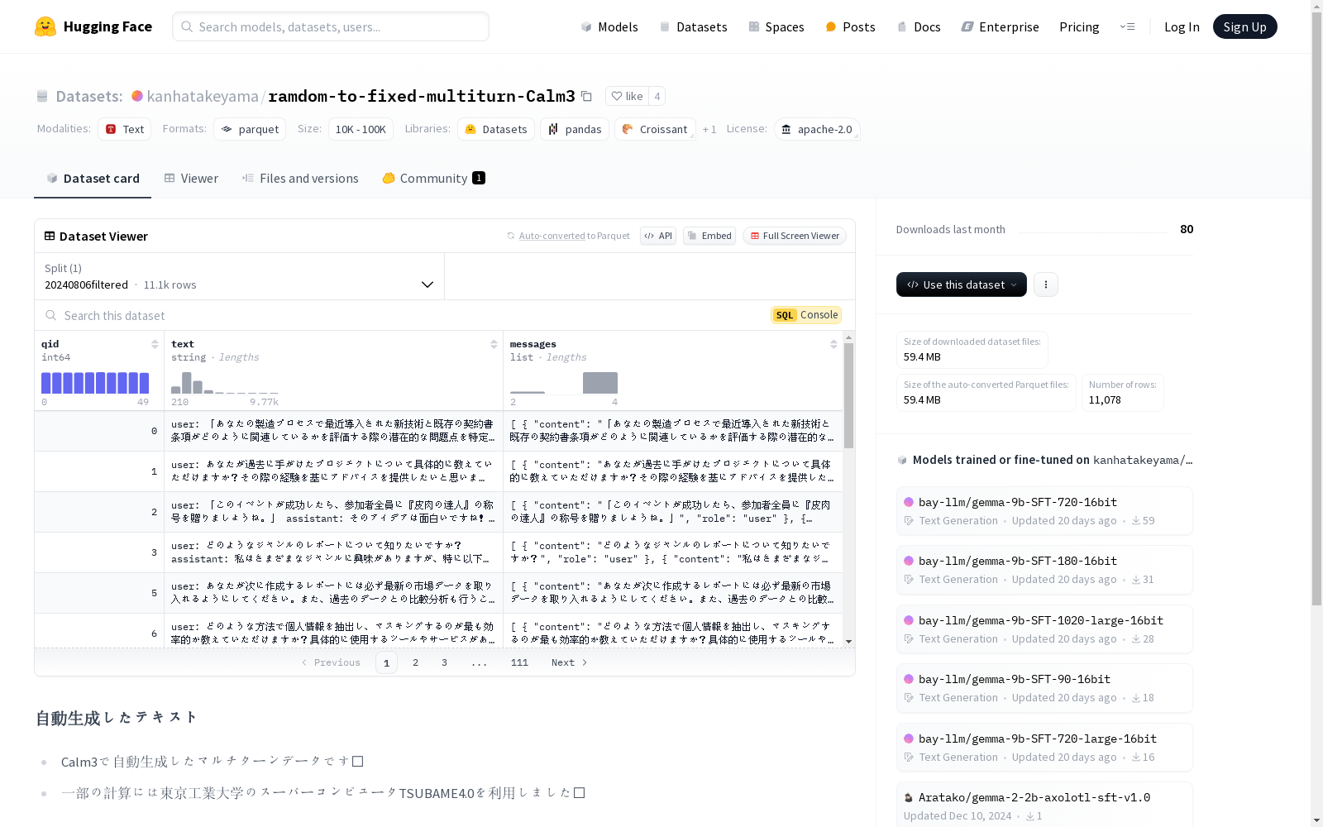Open the Files and versions tab

pos(300,179)
